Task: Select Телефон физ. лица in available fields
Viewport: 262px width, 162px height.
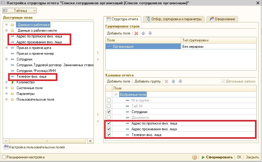Action: click(x=31, y=76)
